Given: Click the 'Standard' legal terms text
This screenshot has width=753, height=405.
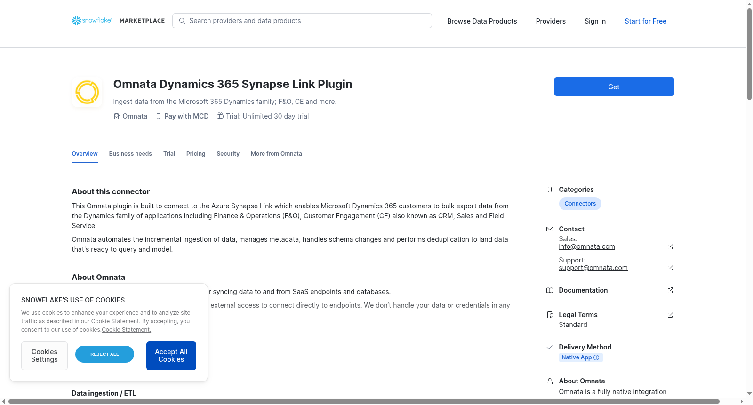Looking at the screenshot, I should coord(573,325).
